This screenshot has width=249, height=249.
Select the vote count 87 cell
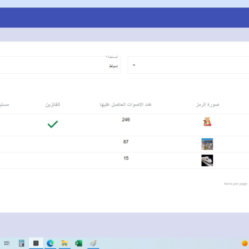tap(126, 141)
